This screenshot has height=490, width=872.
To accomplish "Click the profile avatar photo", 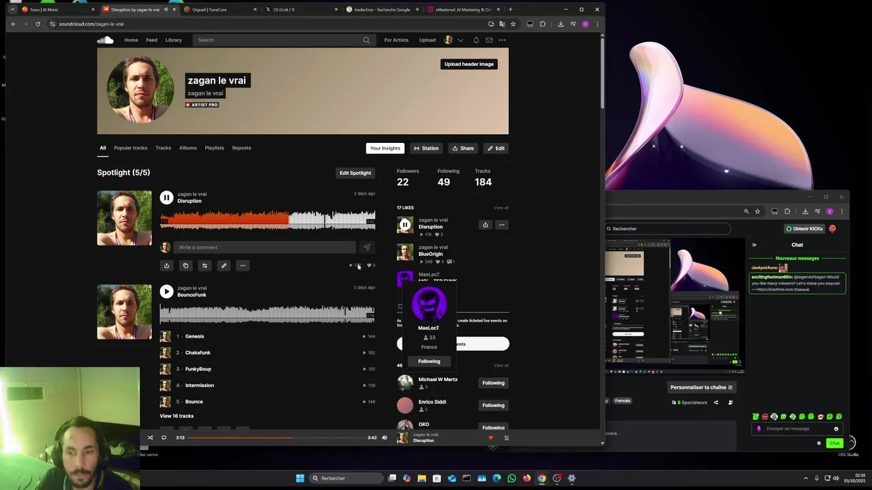I will pos(140,89).
